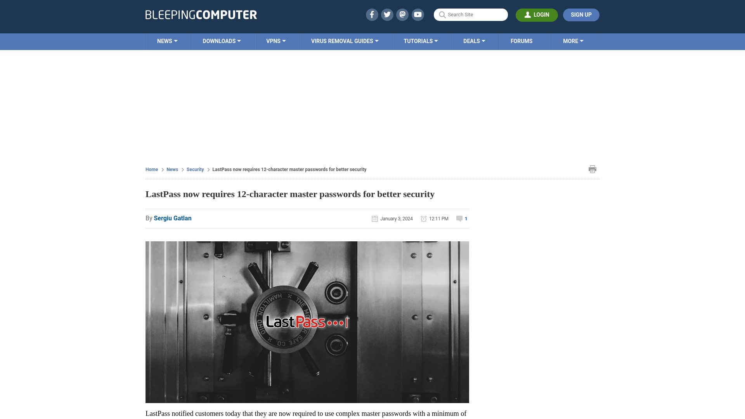
Task: Click the LOGIN button icon
Action: coord(528,15)
